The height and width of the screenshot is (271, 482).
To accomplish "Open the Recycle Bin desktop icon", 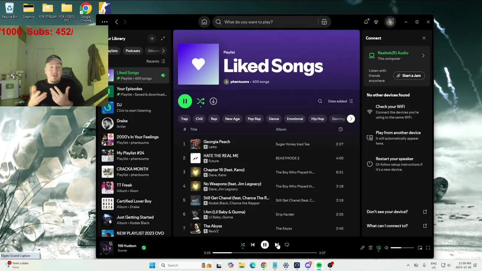I will click(9, 11).
